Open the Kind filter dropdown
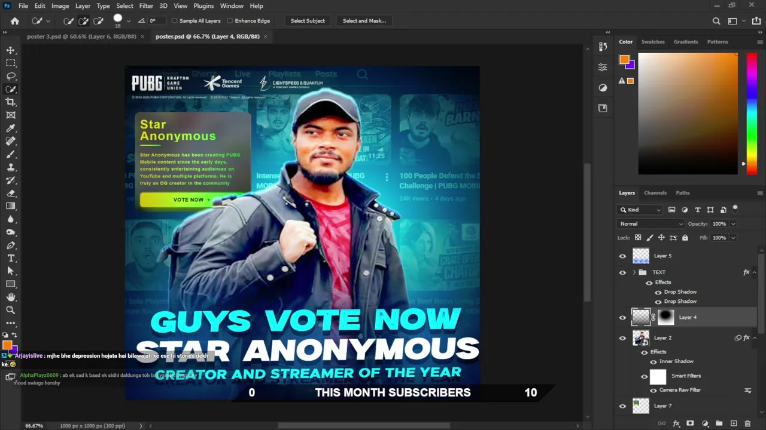The height and width of the screenshot is (430, 766). coord(640,210)
